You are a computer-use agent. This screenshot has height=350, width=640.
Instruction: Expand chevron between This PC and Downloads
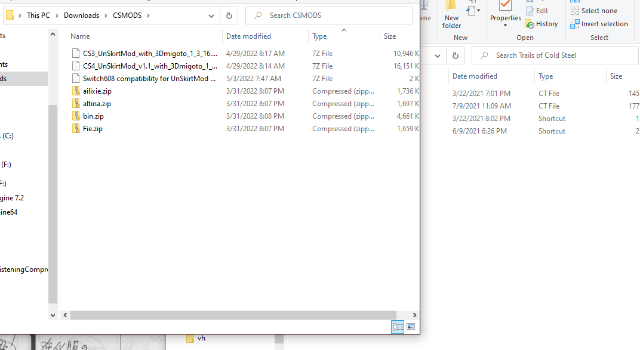click(x=57, y=16)
